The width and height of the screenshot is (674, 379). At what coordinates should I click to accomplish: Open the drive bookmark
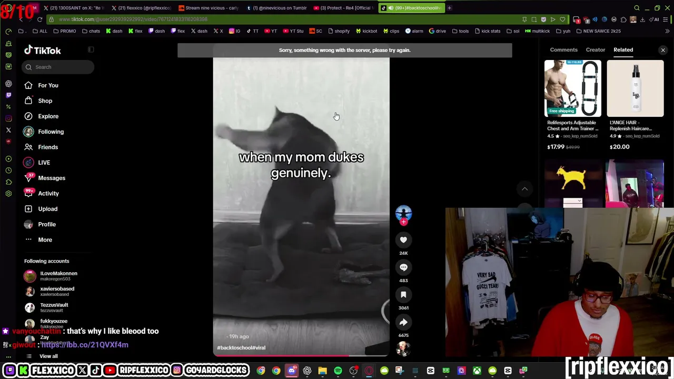pyautogui.click(x=438, y=31)
